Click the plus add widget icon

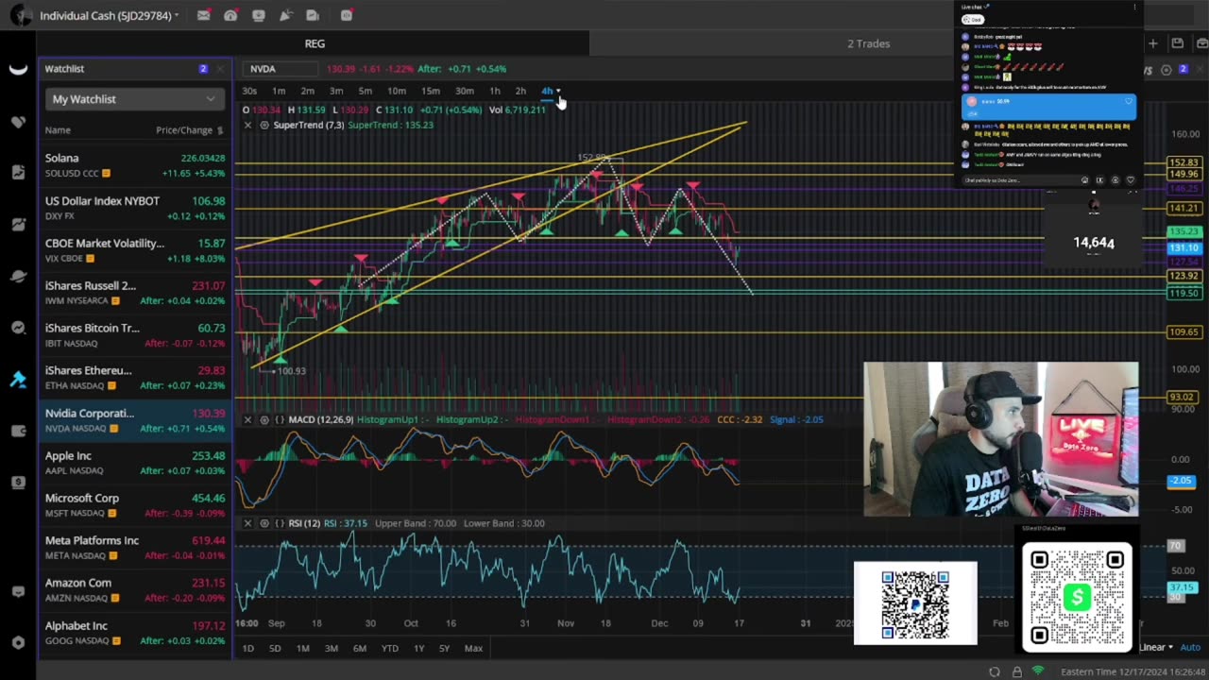(x=1153, y=43)
